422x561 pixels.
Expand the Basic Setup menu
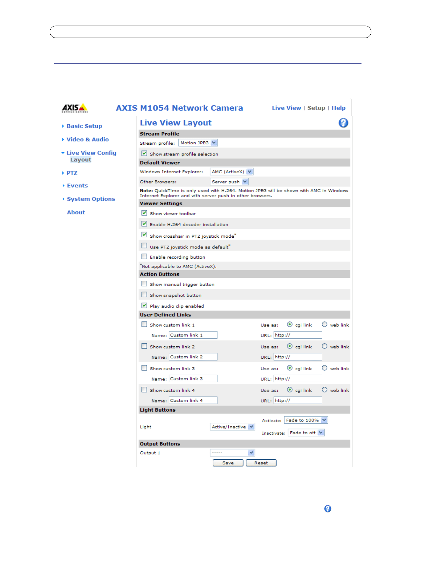click(x=84, y=126)
